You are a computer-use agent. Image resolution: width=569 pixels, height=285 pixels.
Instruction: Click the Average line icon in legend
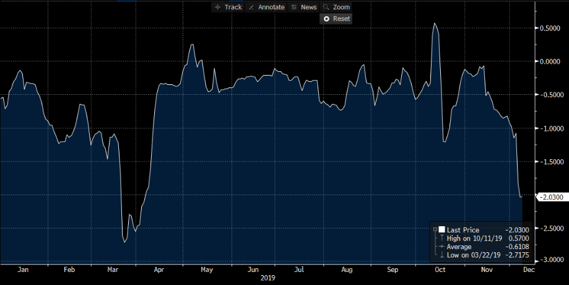pyautogui.click(x=441, y=247)
